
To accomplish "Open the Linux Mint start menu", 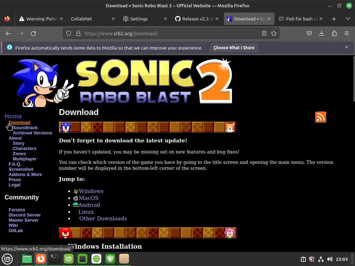I will (x=7, y=259).
